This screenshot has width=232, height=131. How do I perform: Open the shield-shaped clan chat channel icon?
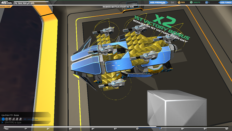click(x=10, y=119)
